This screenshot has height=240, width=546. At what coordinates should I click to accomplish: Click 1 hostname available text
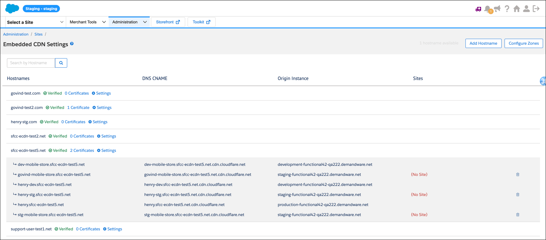tap(439, 43)
